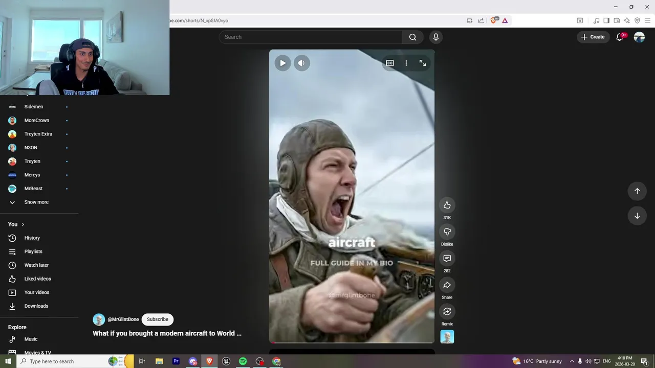655x368 pixels.
Task: Like the Short with 31K likes
Action: point(447,205)
